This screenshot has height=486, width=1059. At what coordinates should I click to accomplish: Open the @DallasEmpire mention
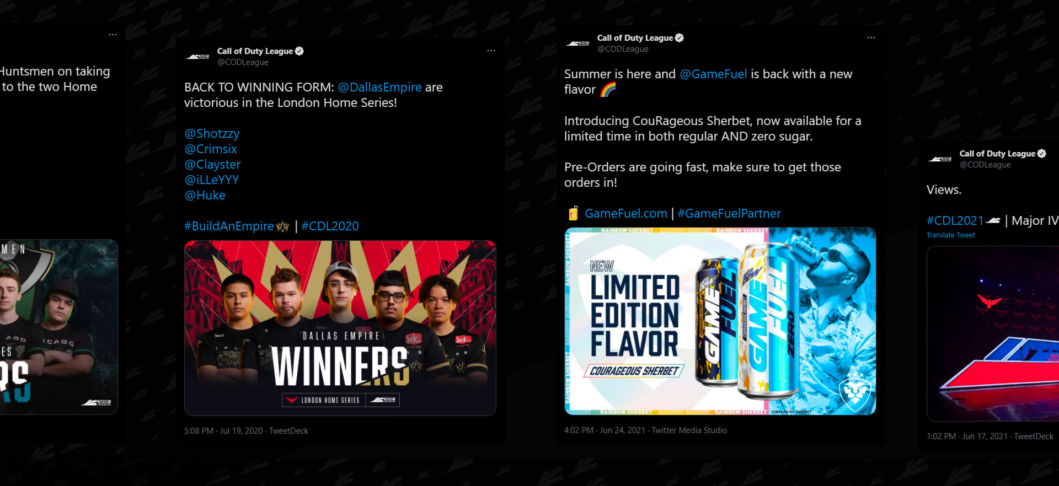click(379, 87)
